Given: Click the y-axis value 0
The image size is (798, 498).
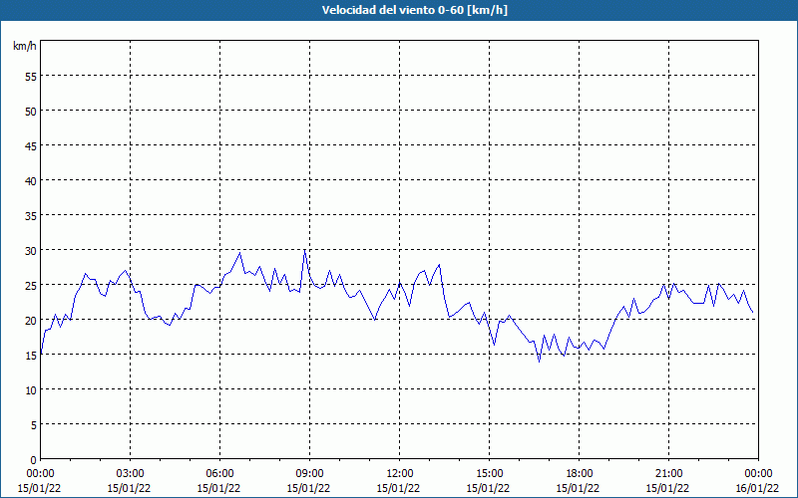Looking at the screenshot, I should tap(34, 460).
